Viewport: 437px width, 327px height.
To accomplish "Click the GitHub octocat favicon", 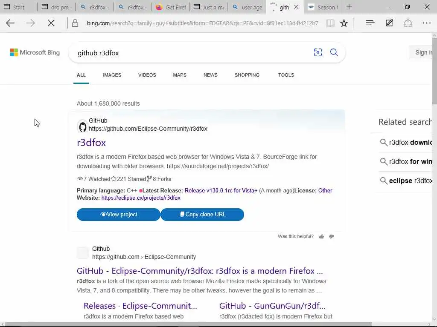I will point(82,127).
